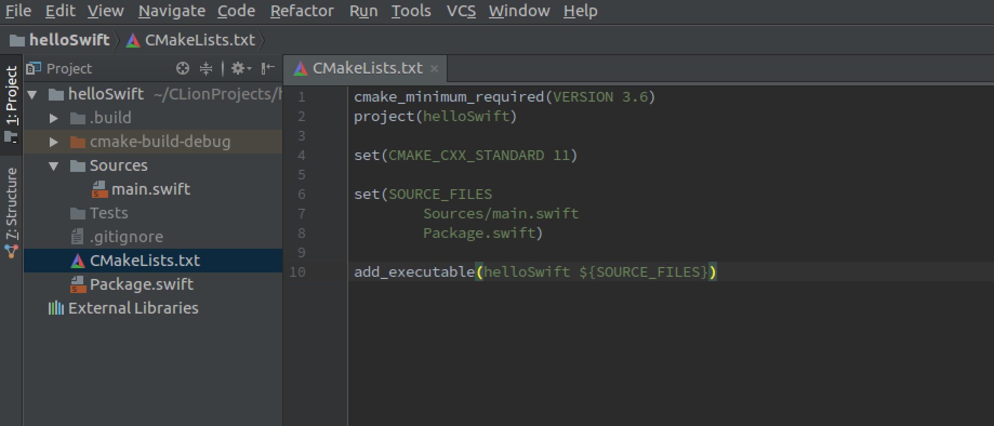Open the Project panel settings gear

tap(241, 69)
